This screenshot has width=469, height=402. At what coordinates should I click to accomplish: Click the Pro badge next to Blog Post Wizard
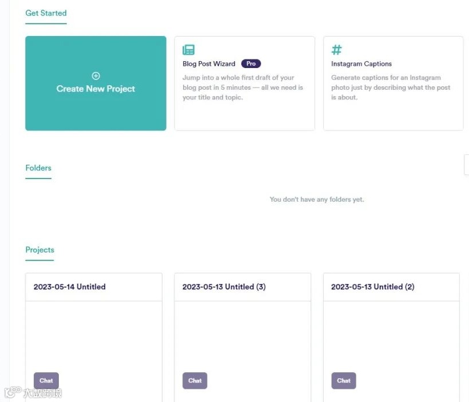point(251,63)
